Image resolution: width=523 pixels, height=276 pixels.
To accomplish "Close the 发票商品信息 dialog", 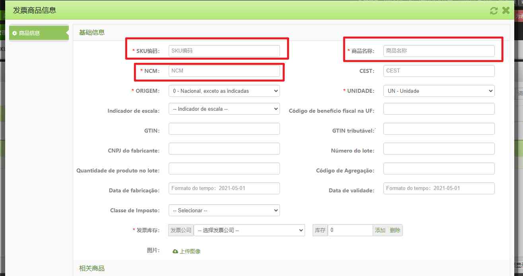I will (x=506, y=11).
